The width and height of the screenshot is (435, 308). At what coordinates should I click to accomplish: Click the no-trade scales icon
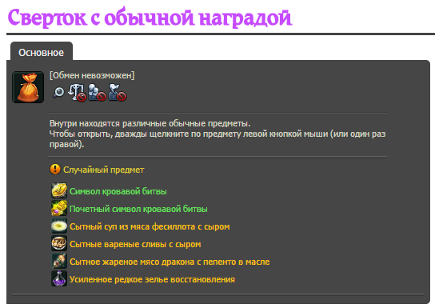pyautogui.click(x=77, y=93)
